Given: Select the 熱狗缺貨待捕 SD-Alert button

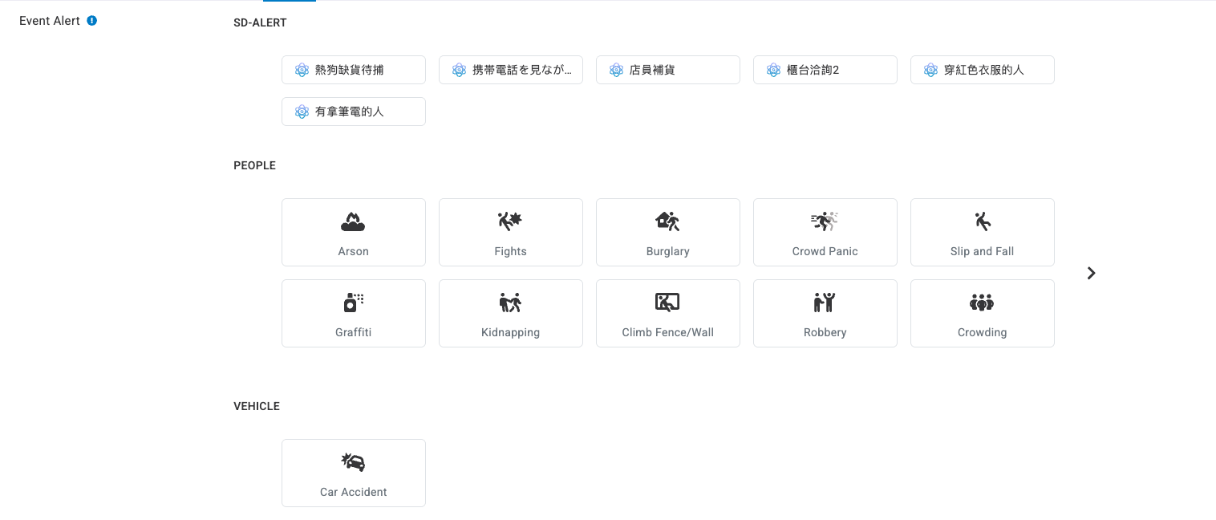Looking at the screenshot, I should (x=353, y=70).
